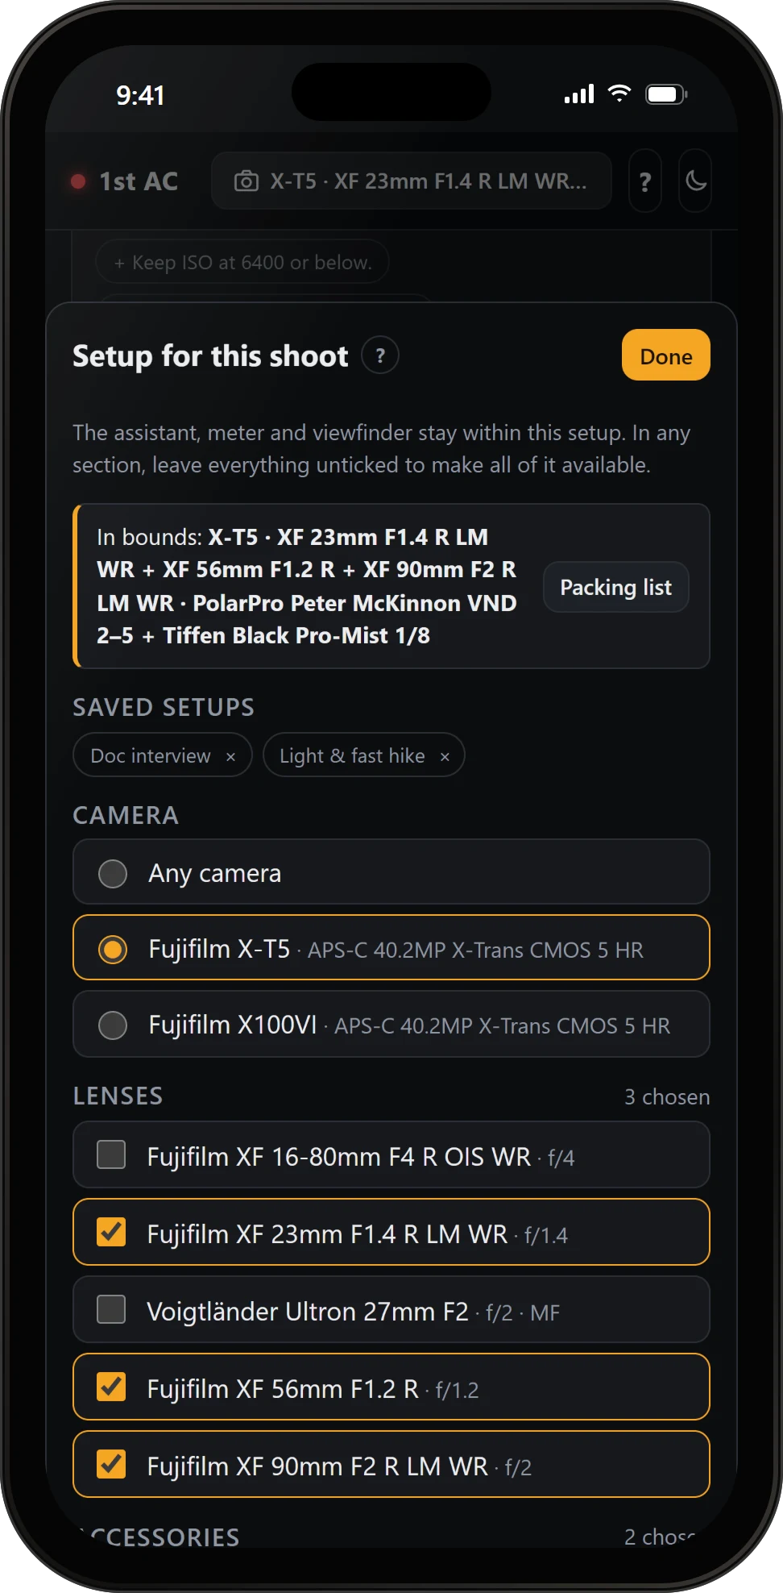The image size is (783, 1593).
Task: Open camera and lens selector chip X-T5
Action: pyautogui.click(x=412, y=181)
